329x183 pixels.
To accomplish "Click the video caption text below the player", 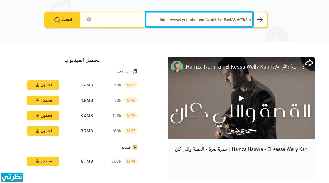I will point(241,149).
